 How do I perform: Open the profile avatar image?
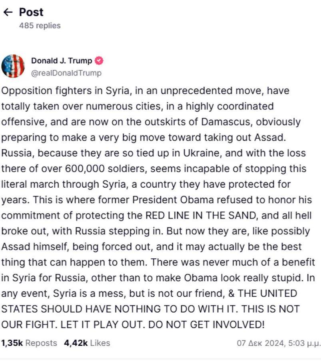tap(13, 66)
